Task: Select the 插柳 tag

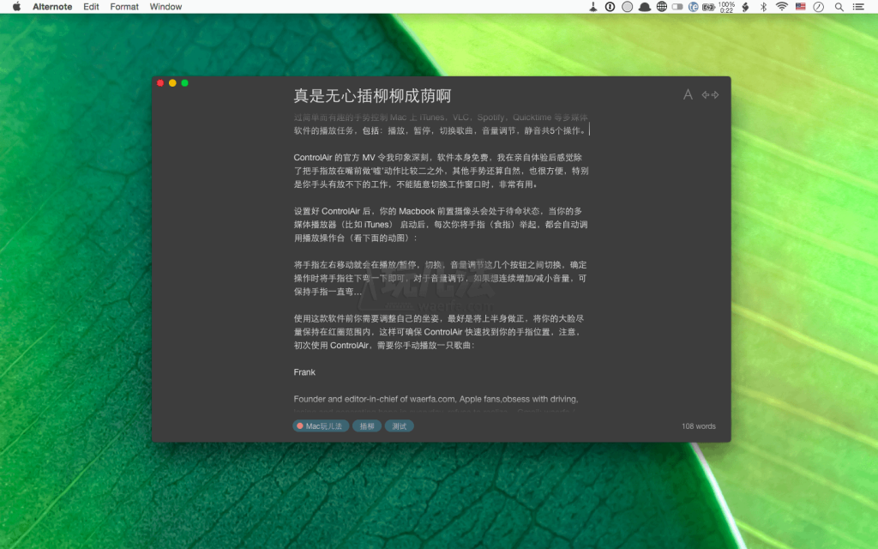Action: click(367, 426)
